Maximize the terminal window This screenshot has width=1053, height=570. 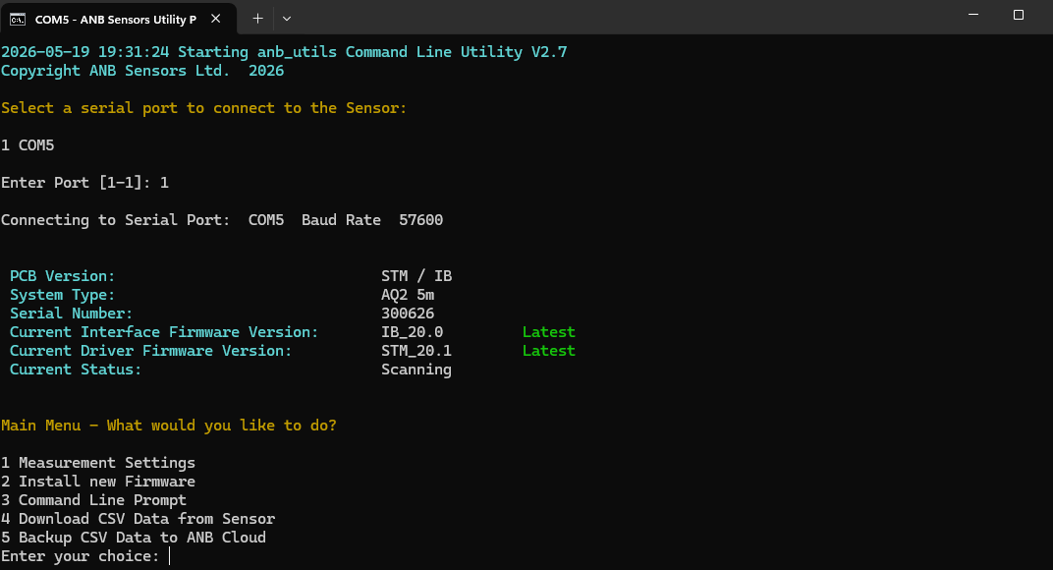[x=1018, y=15]
